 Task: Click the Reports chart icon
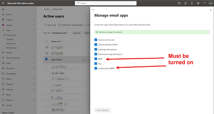(x=3, y=100)
